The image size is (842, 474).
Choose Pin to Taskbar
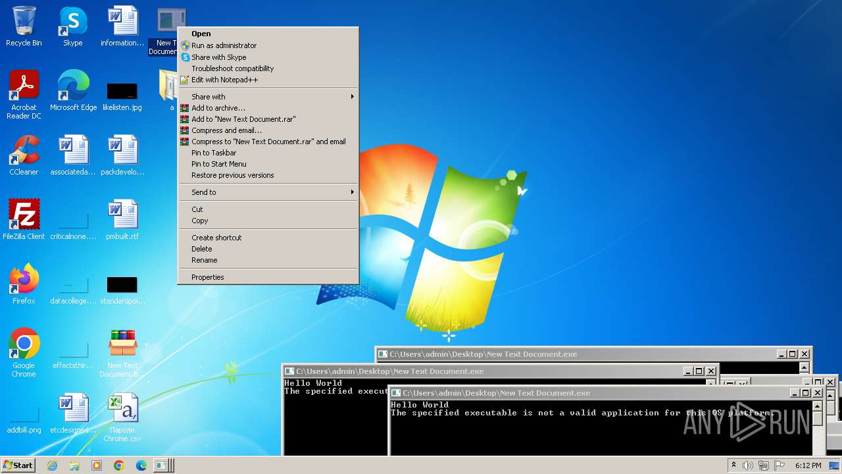coord(268,153)
